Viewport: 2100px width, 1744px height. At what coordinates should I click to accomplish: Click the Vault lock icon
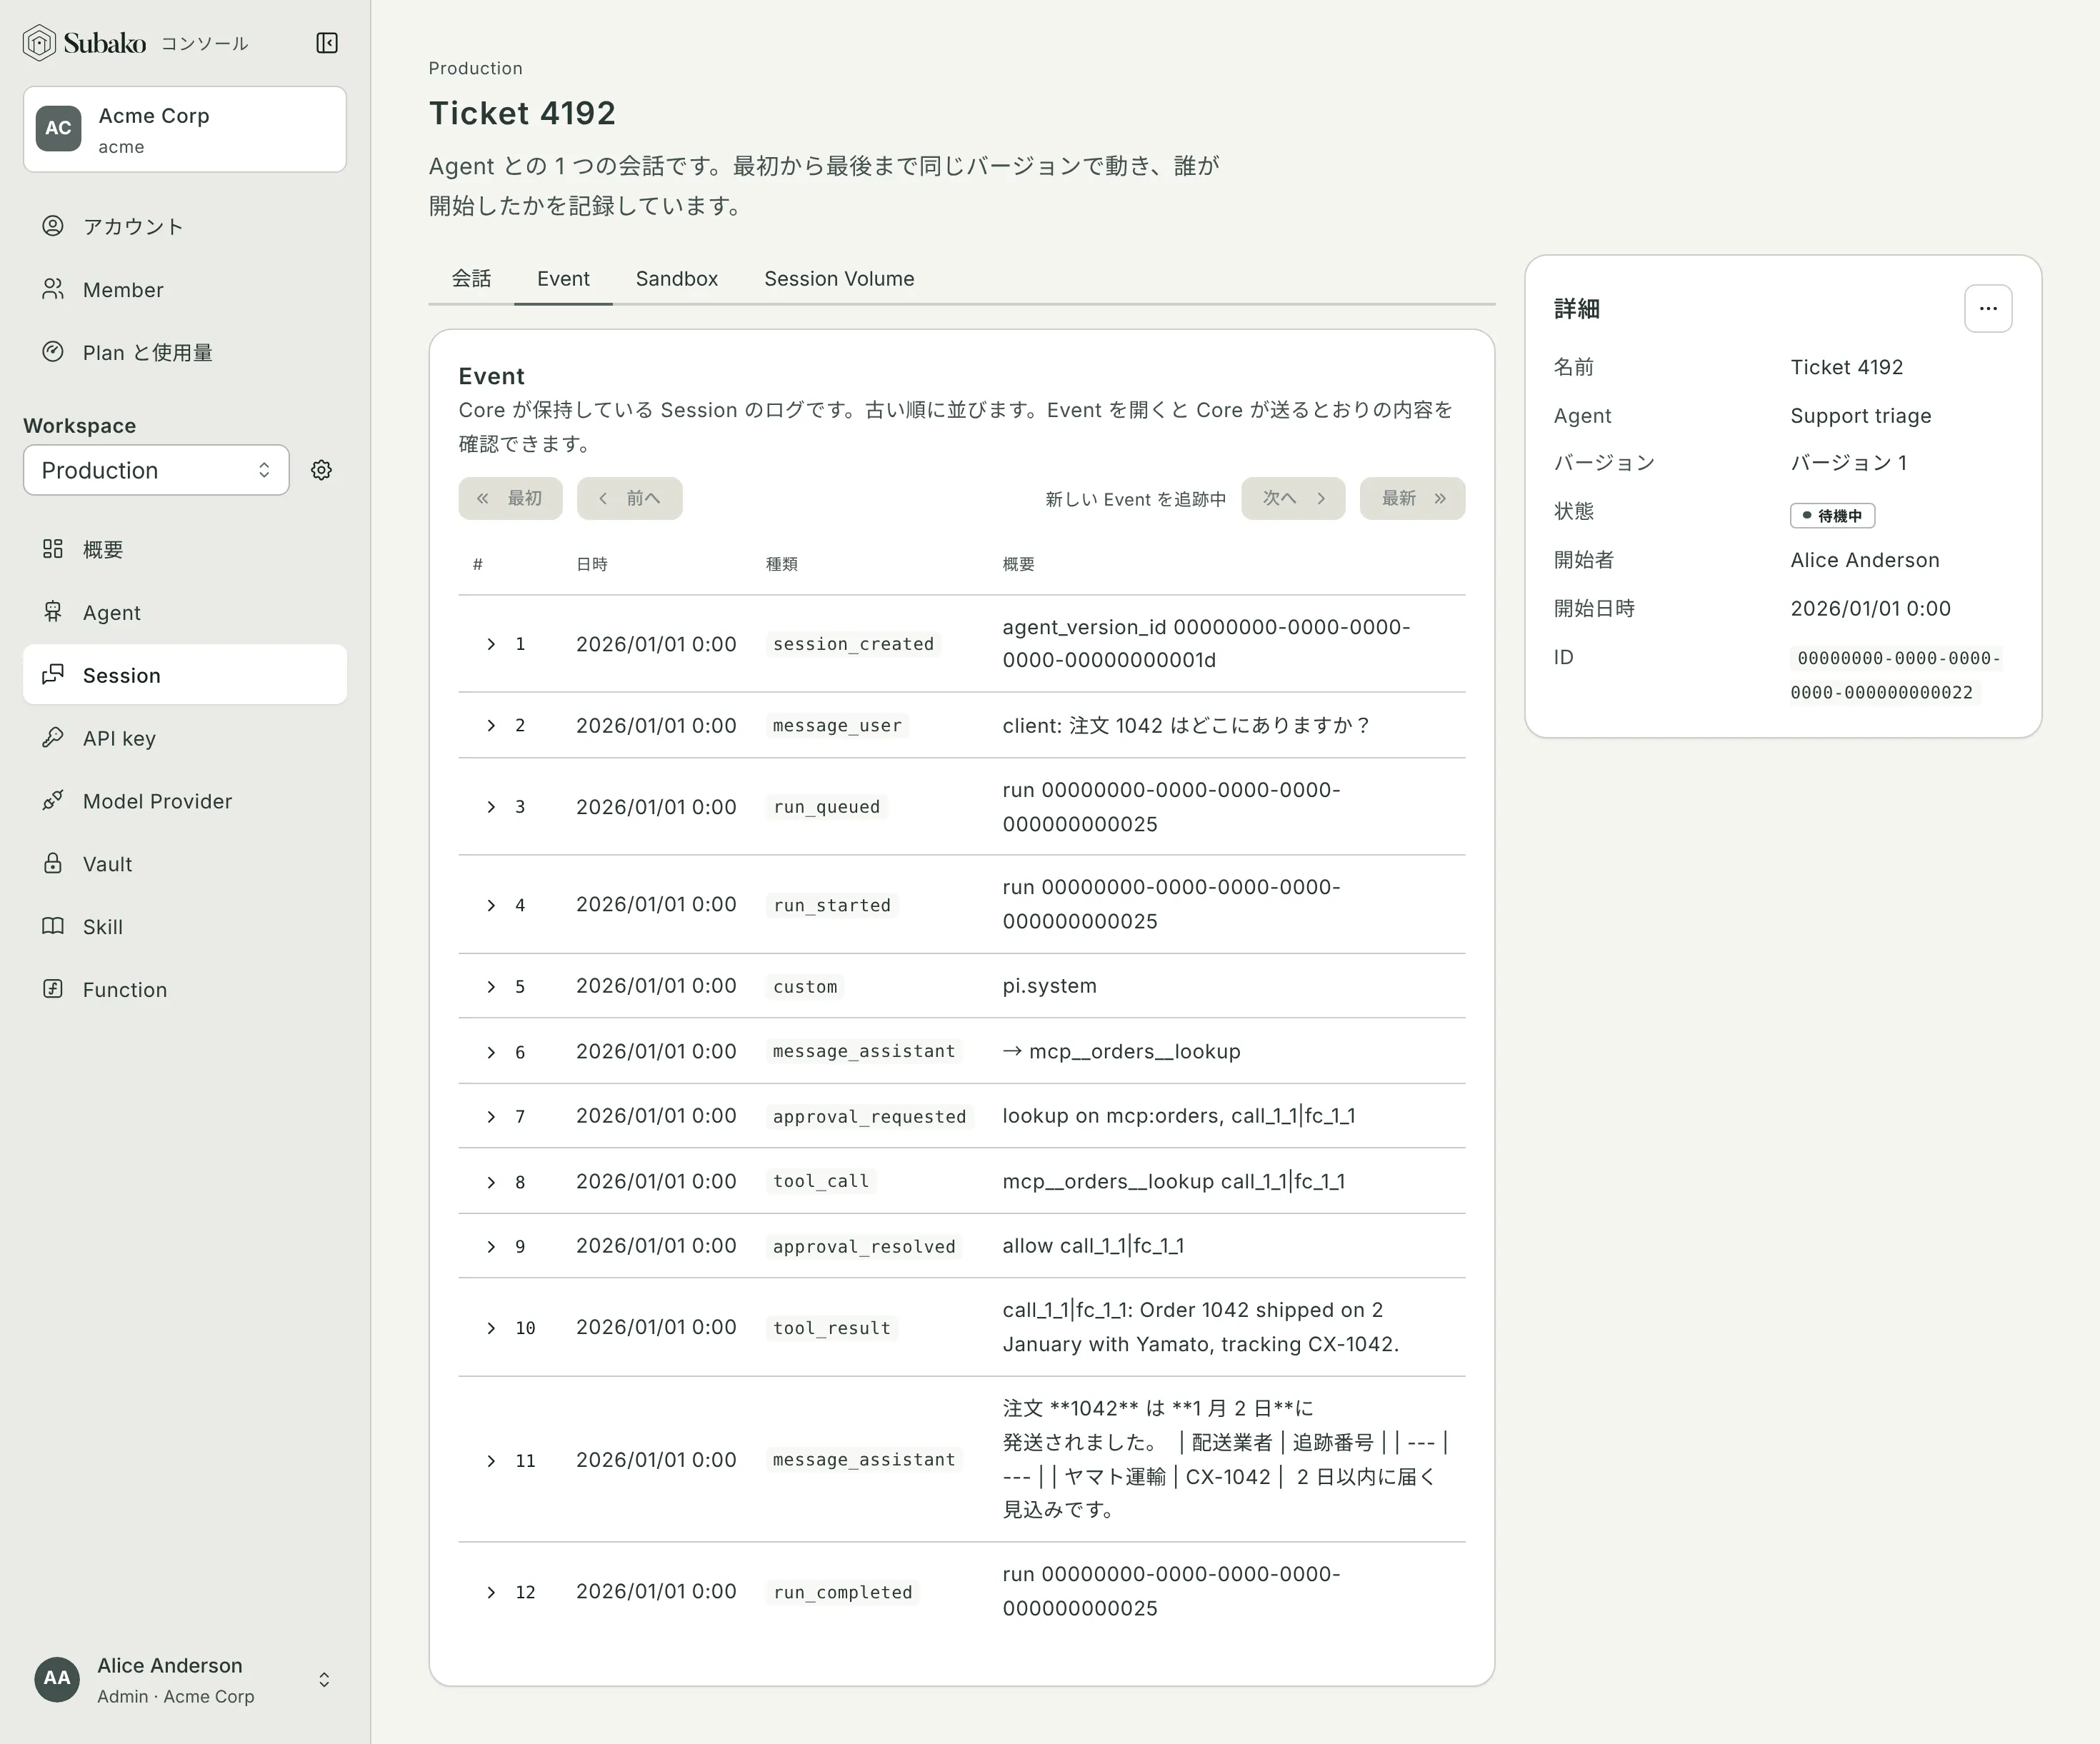(x=53, y=864)
